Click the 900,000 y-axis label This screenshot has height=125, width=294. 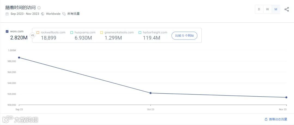[12, 105]
